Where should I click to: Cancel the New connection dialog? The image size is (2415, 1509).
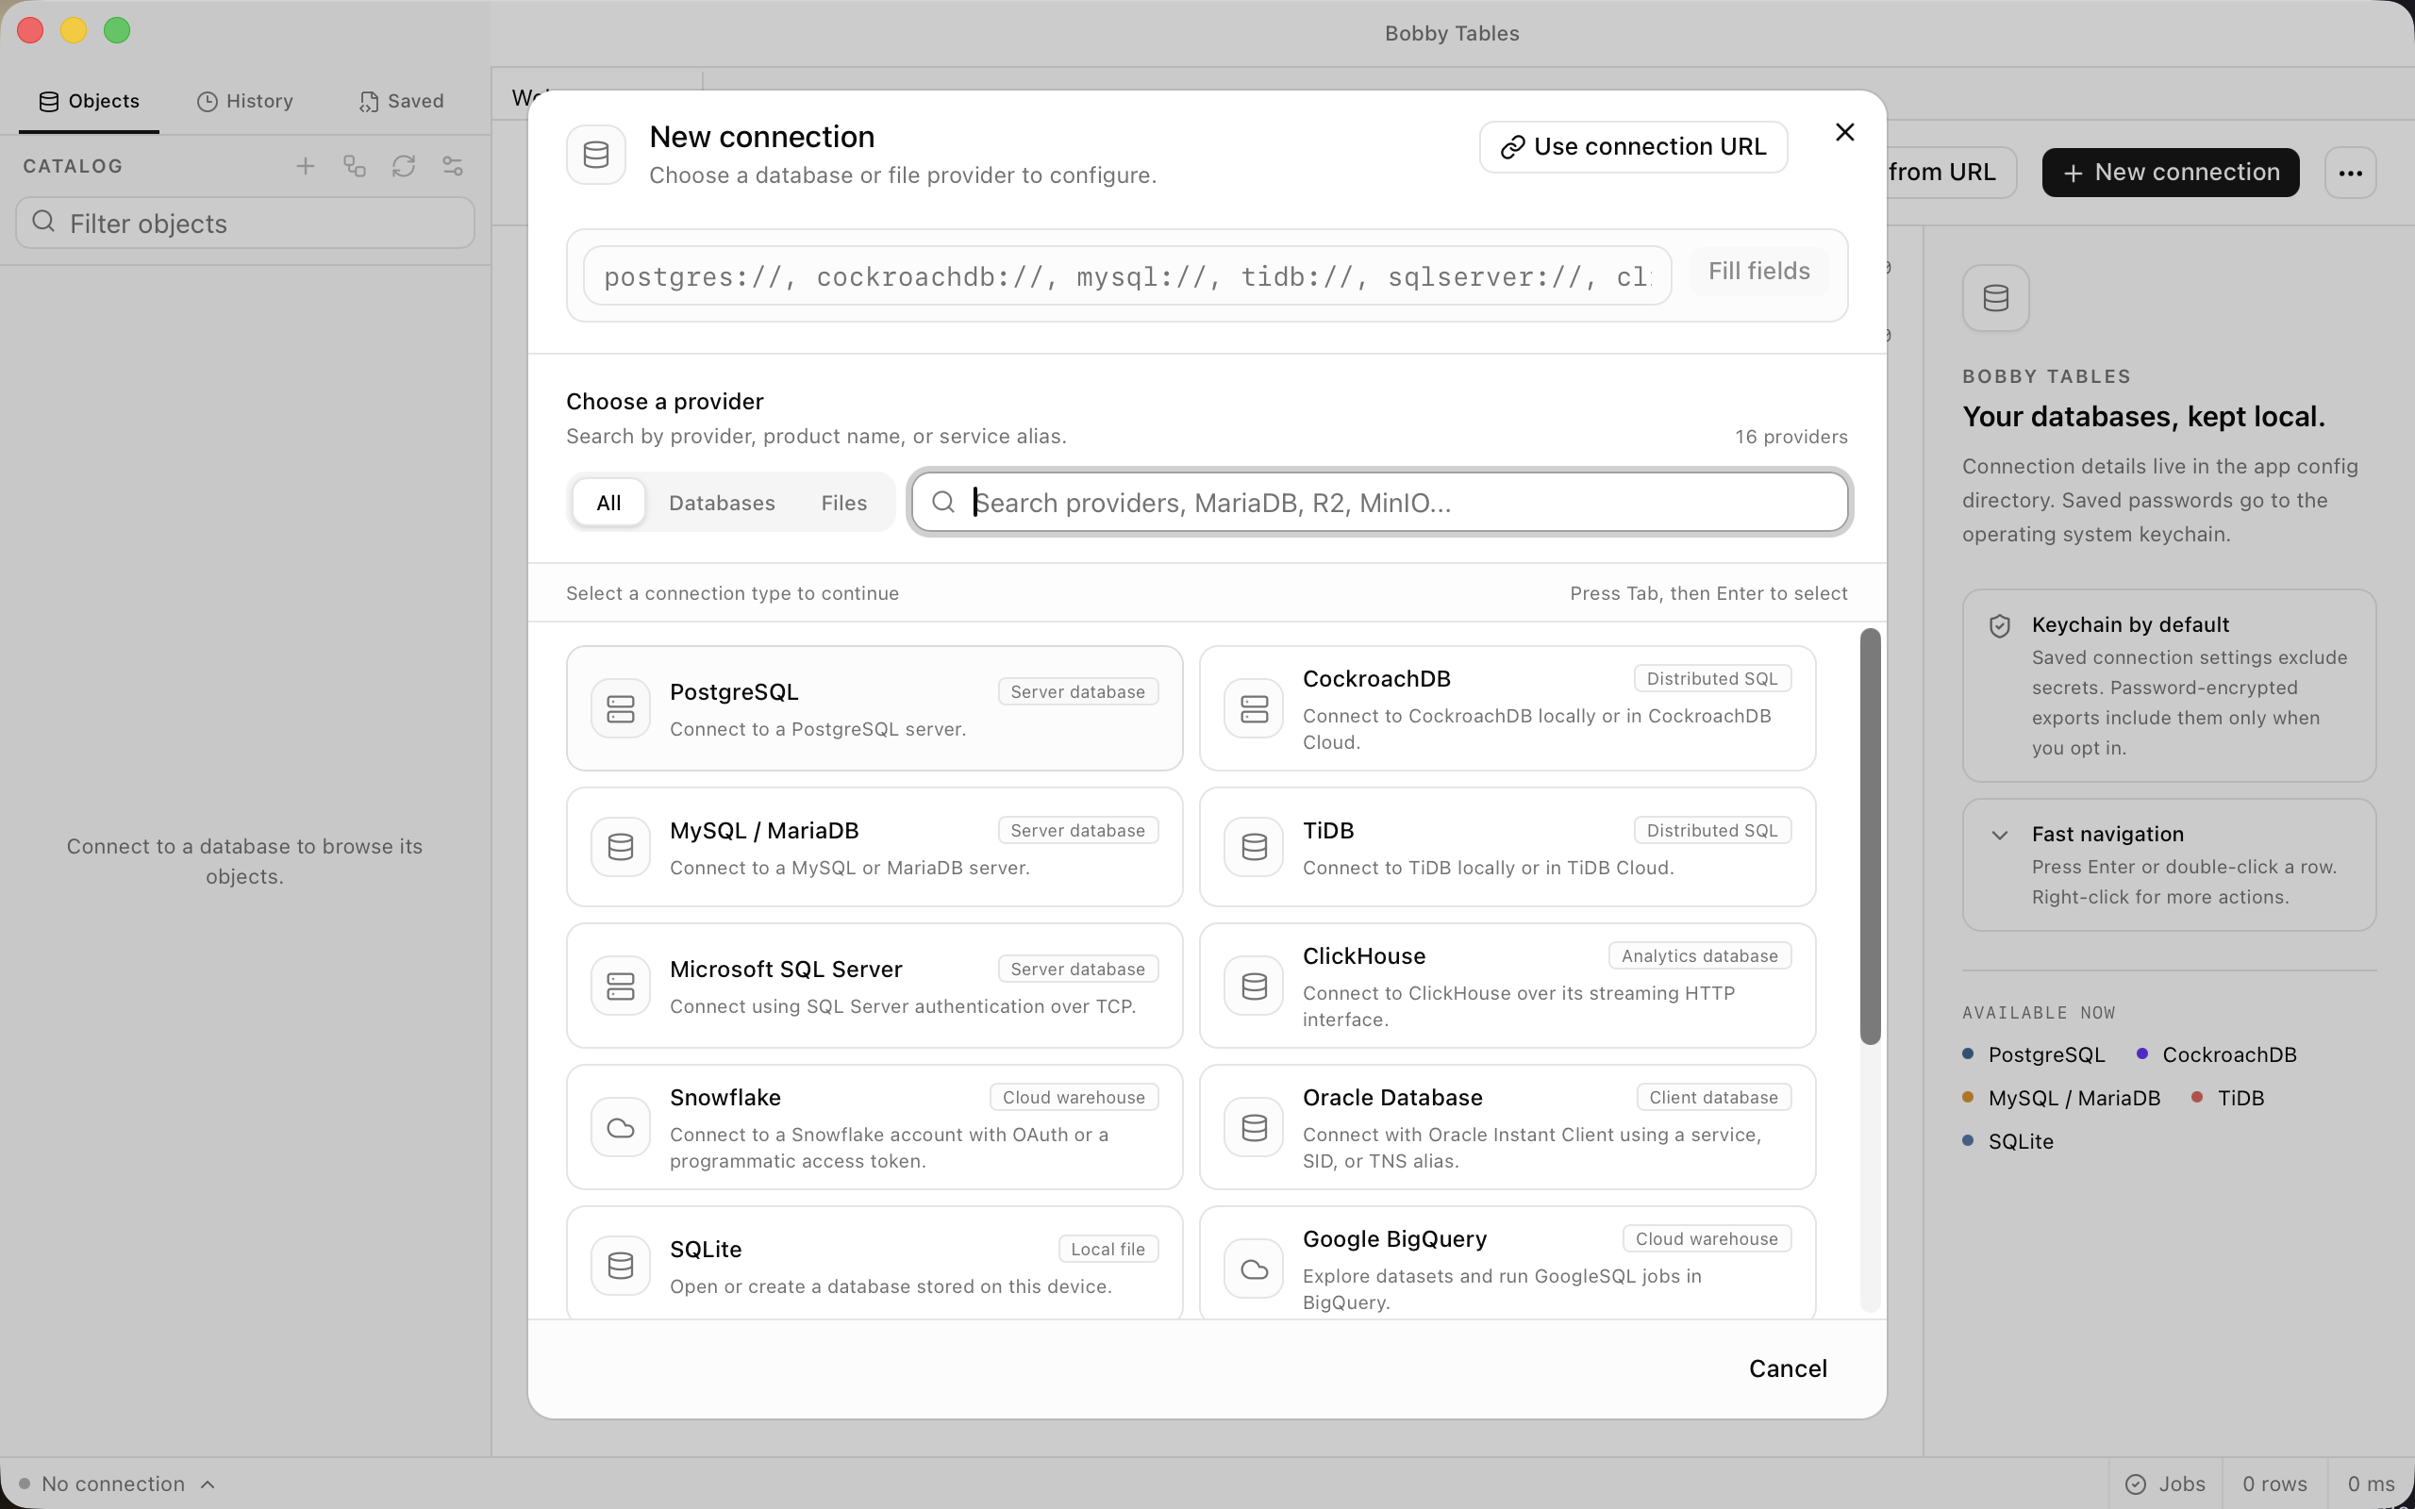pos(1788,1368)
